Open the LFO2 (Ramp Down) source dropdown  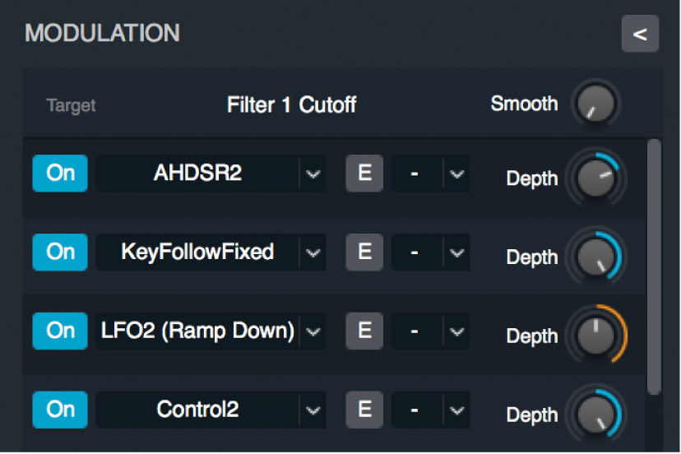coord(313,331)
